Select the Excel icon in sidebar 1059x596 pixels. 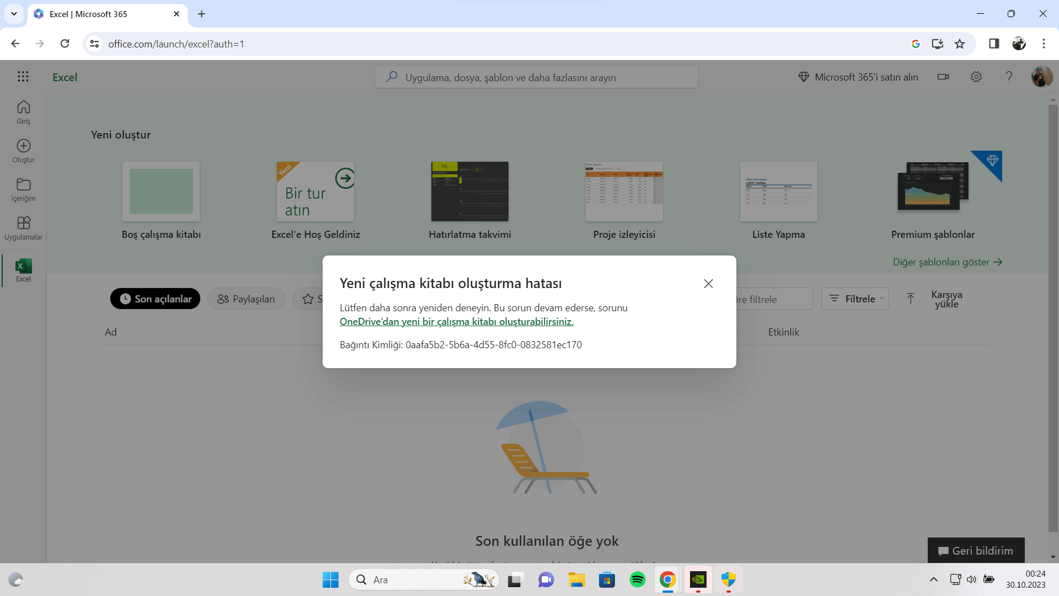coord(23,270)
